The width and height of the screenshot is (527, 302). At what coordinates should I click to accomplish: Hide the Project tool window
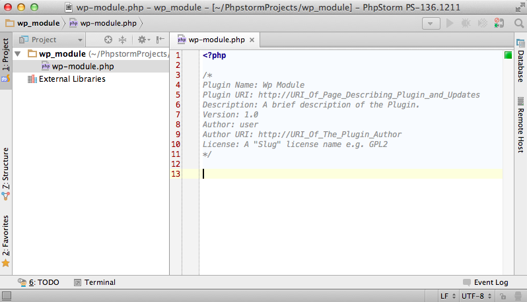pyautogui.click(x=160, y=40)
